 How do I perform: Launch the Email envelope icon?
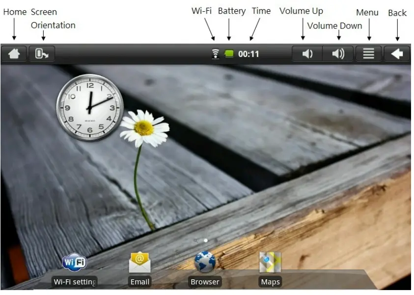pos(139,262)
